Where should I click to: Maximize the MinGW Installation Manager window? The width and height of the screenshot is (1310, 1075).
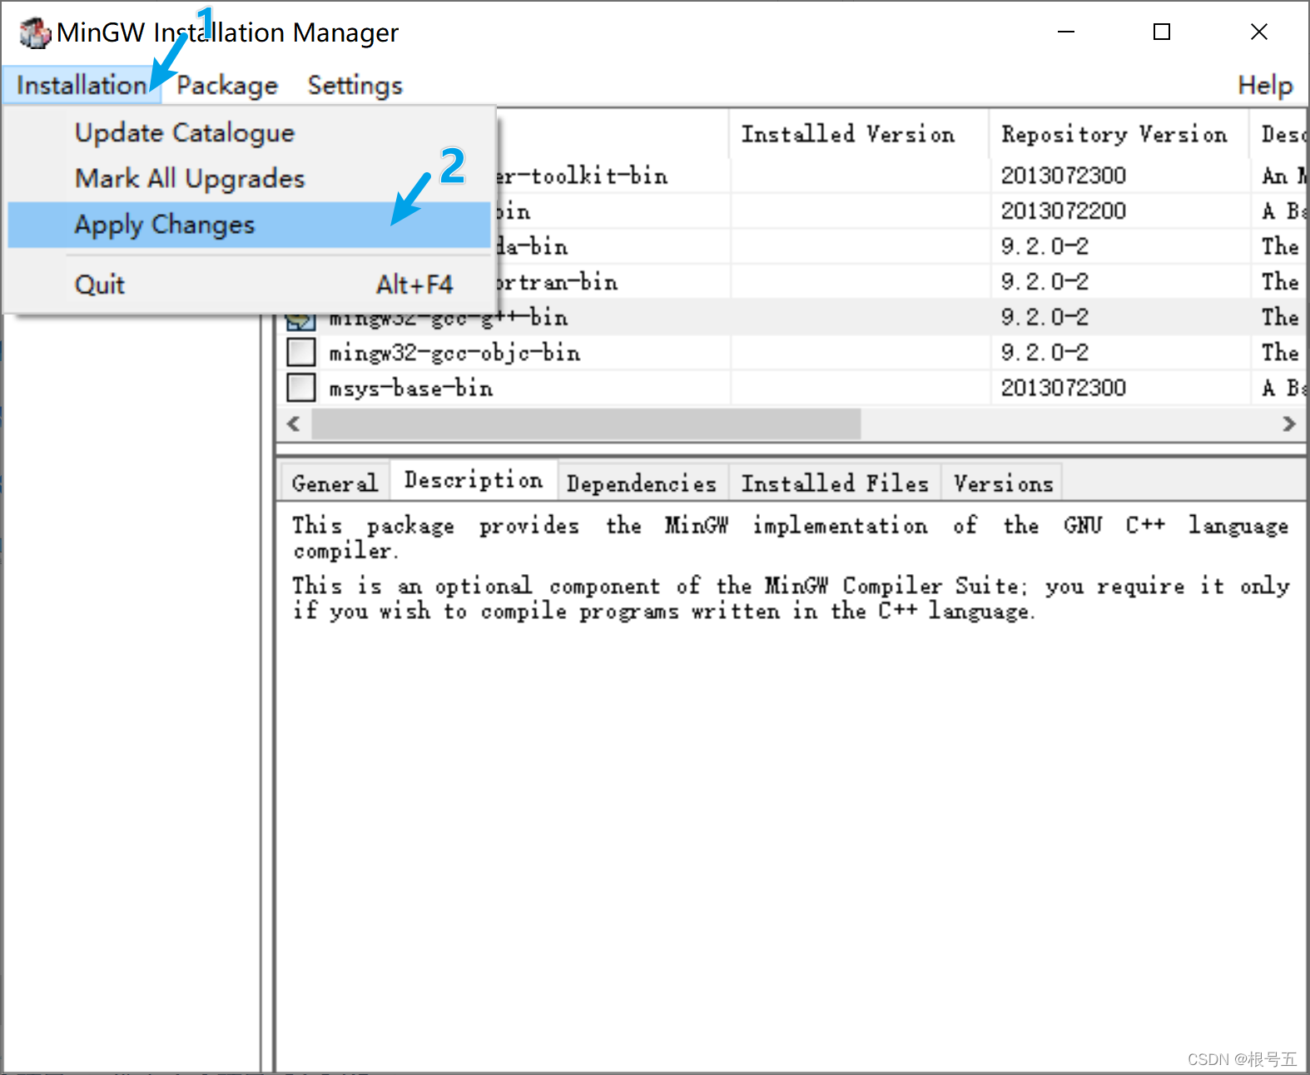[1162, 32]
